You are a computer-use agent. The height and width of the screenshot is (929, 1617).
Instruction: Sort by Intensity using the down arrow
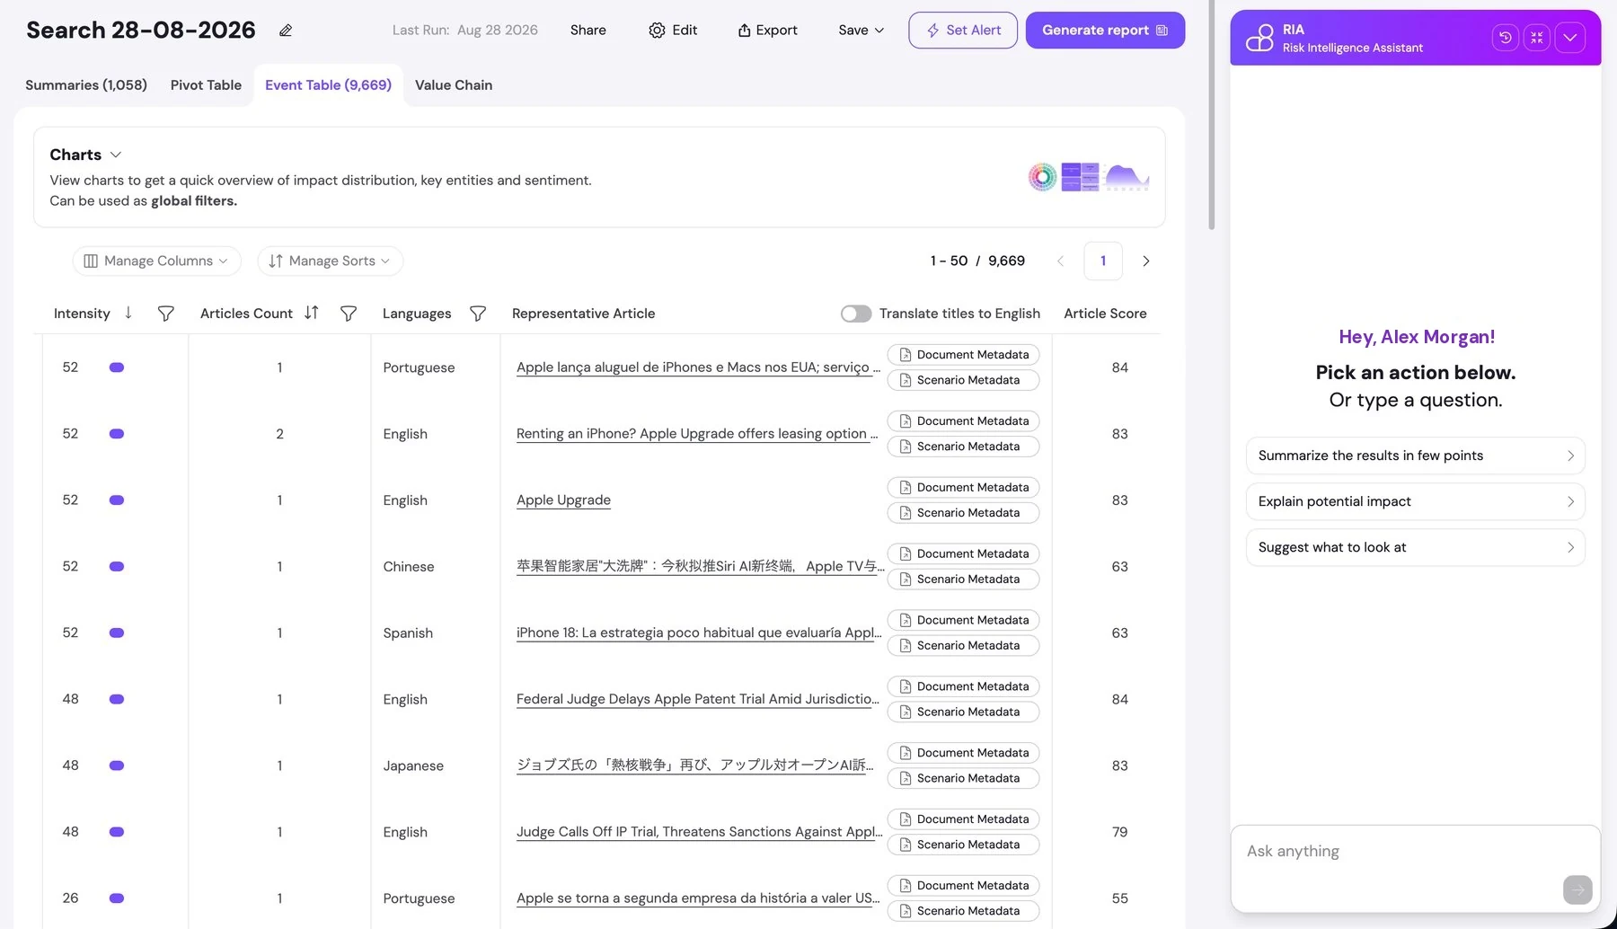(128, 313)
